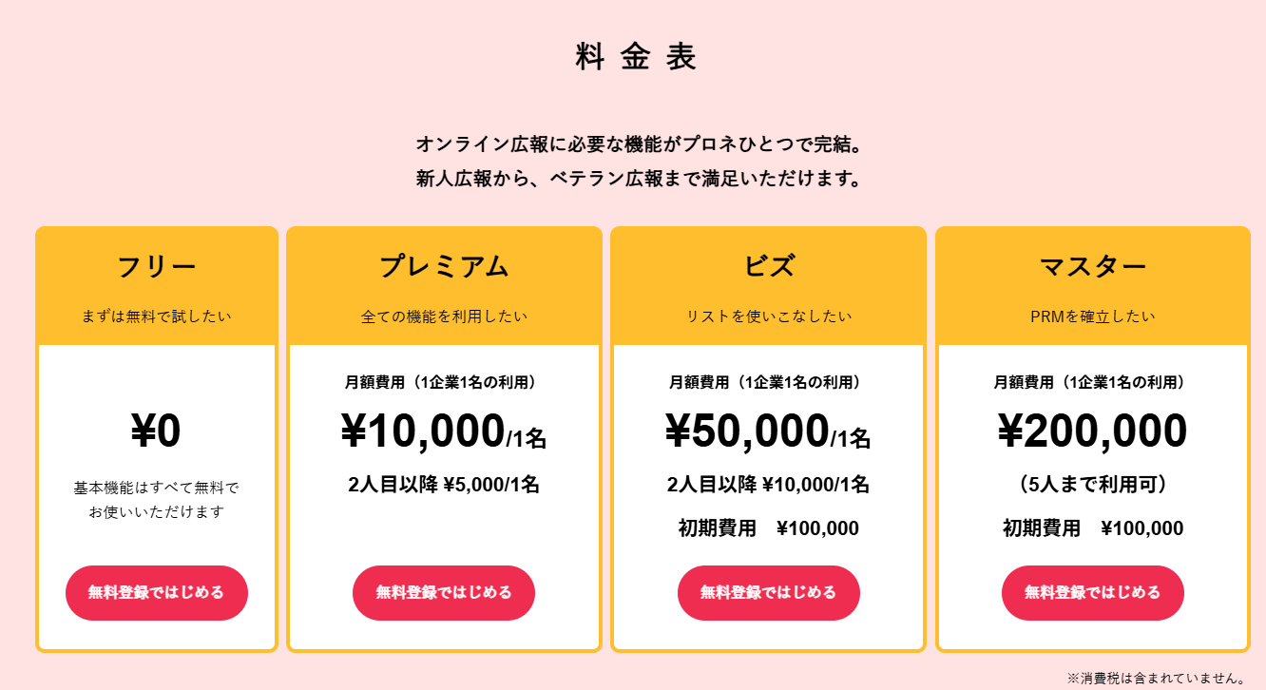The image size is (1266, 690).
Task: Click the 消費税は含まれていません tax note
Action: point(1156,679)
